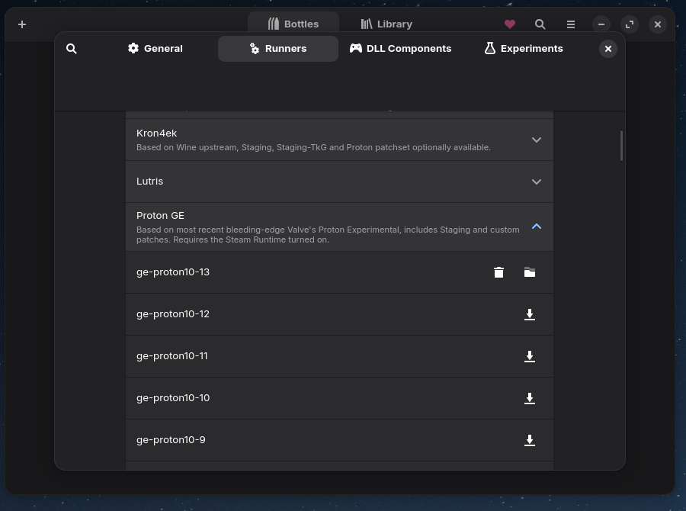Viewport: 686px width, 511px height.
Task: Click the donate heart icon
Action: [510, 24]
